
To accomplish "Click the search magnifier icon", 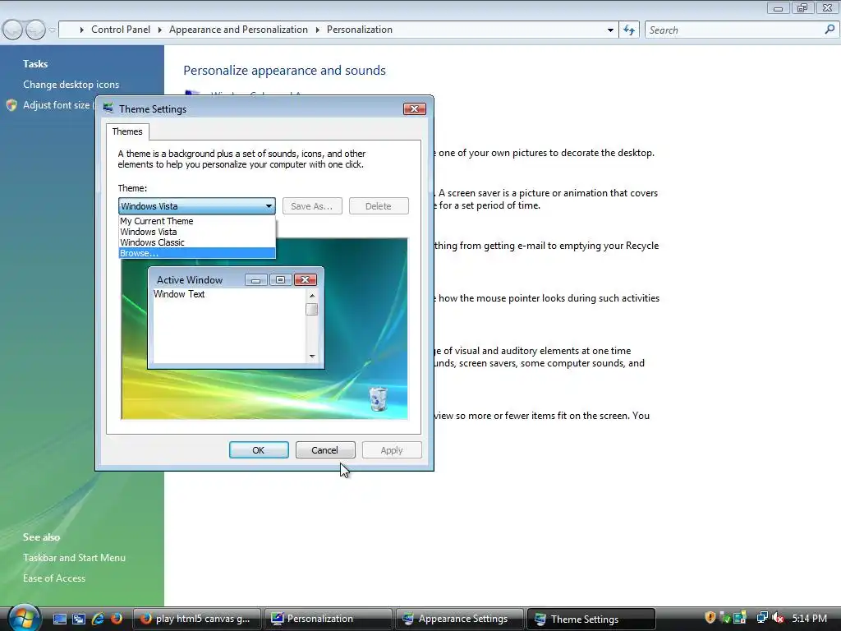I will pos(830,30).
